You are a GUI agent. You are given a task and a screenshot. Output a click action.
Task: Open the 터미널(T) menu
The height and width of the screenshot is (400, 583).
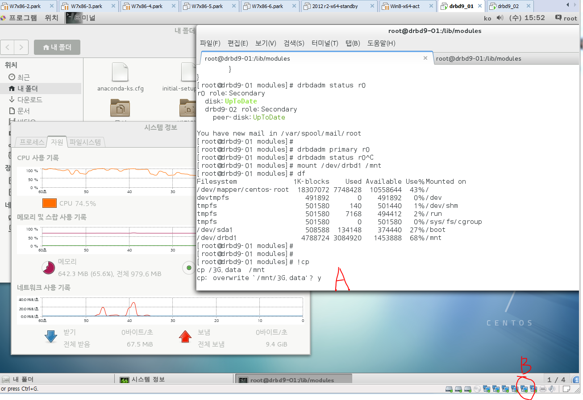pos(325,43)
